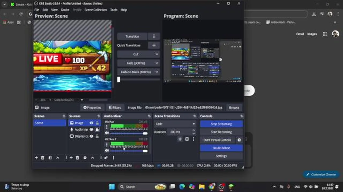
Task: Open scene filters icon in Scenes panel
Action: (x=50, y=158)
